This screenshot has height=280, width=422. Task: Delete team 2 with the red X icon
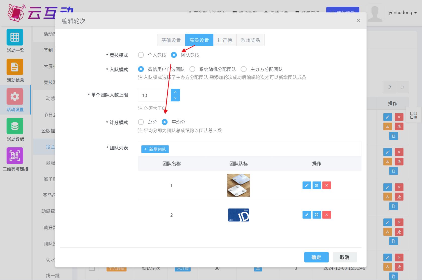(326, 215)
